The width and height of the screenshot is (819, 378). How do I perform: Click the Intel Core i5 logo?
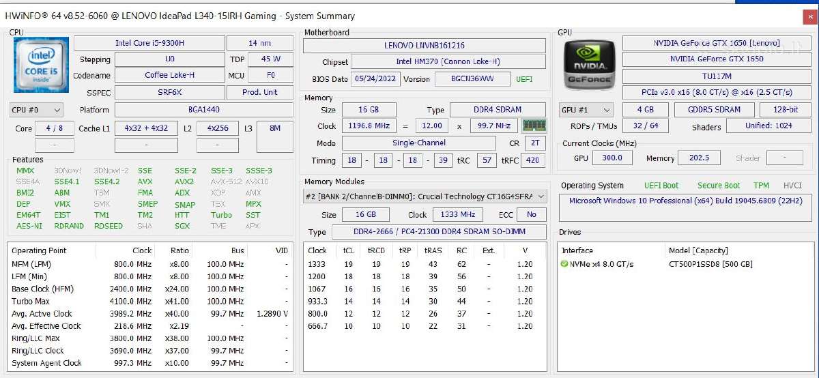click(x=41, y=65)
